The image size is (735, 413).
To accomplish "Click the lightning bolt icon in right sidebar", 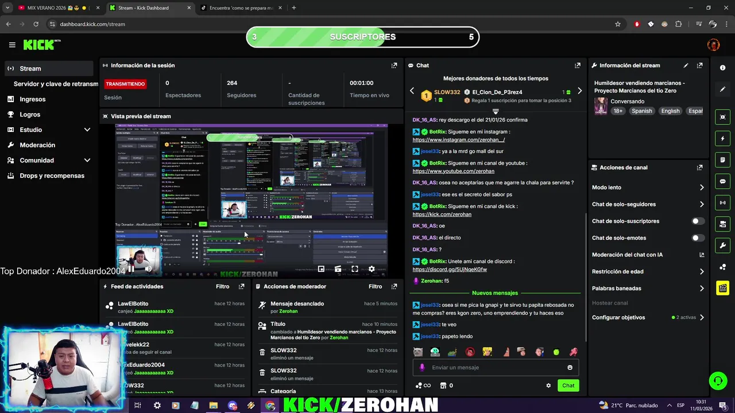I will coord(722,138).
